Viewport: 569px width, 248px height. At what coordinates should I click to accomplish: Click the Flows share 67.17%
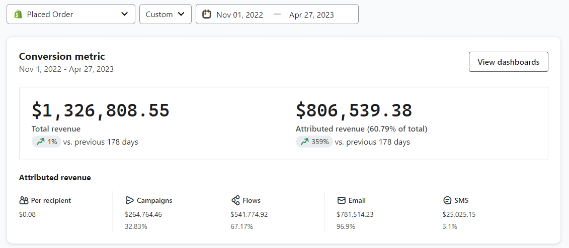click(x=241, y=226)
